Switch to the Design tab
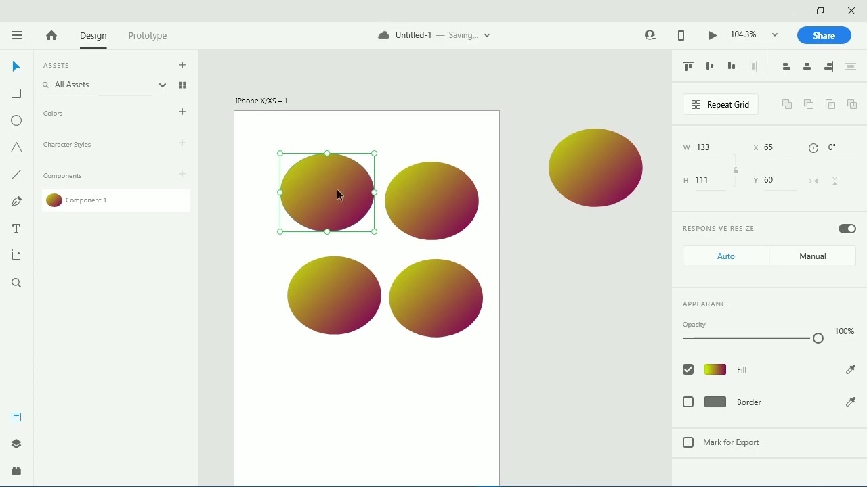 tap(93, 35)
